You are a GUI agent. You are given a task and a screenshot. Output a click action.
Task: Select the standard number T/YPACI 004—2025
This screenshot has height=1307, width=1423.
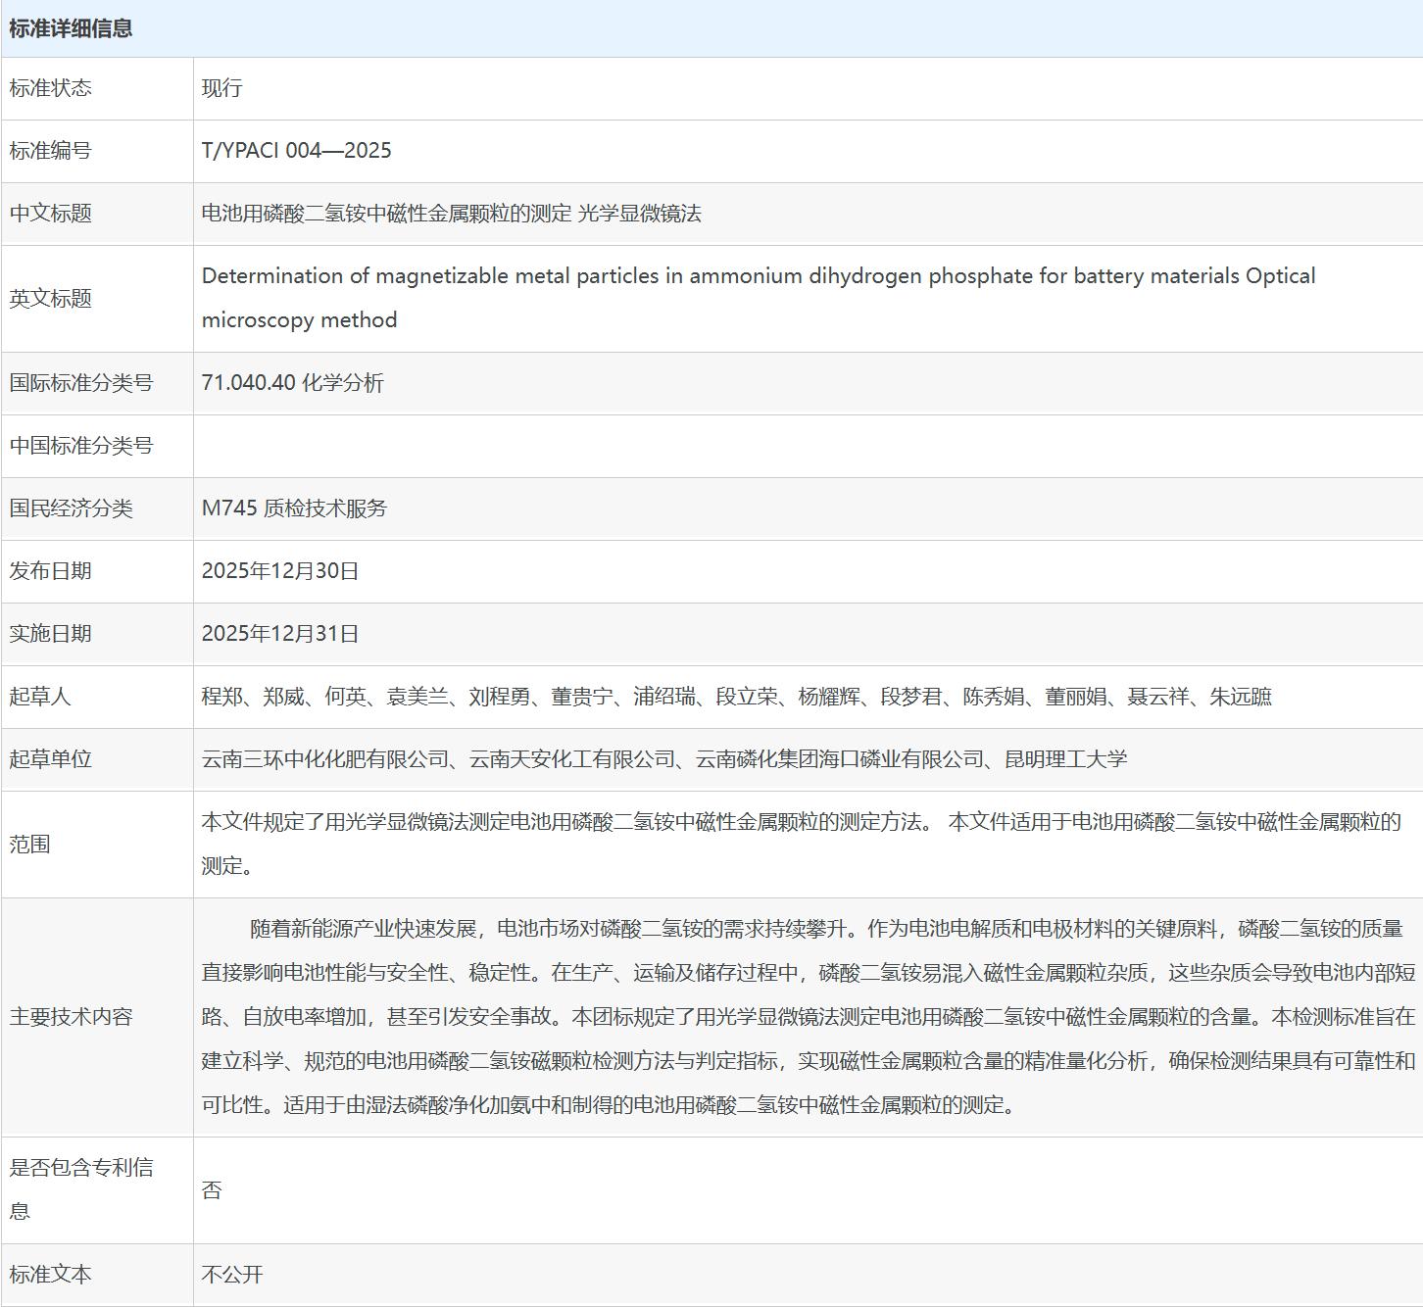click(x=296, y=151)
